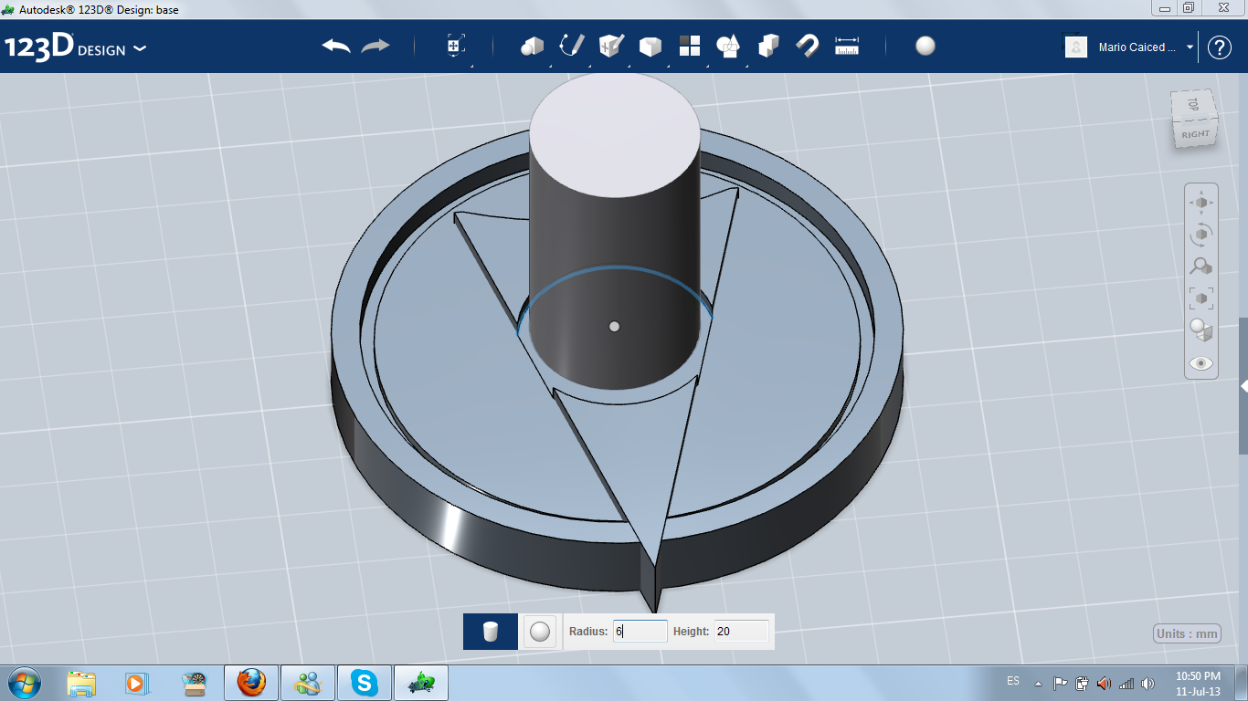Viewport: 1248px width, 701px height.
Task: Switch to Skype in the taskbar
Action: [x=365, y=682]
